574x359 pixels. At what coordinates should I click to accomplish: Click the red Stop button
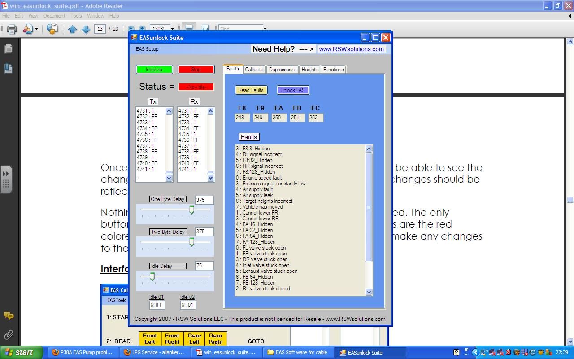(196, 70)
